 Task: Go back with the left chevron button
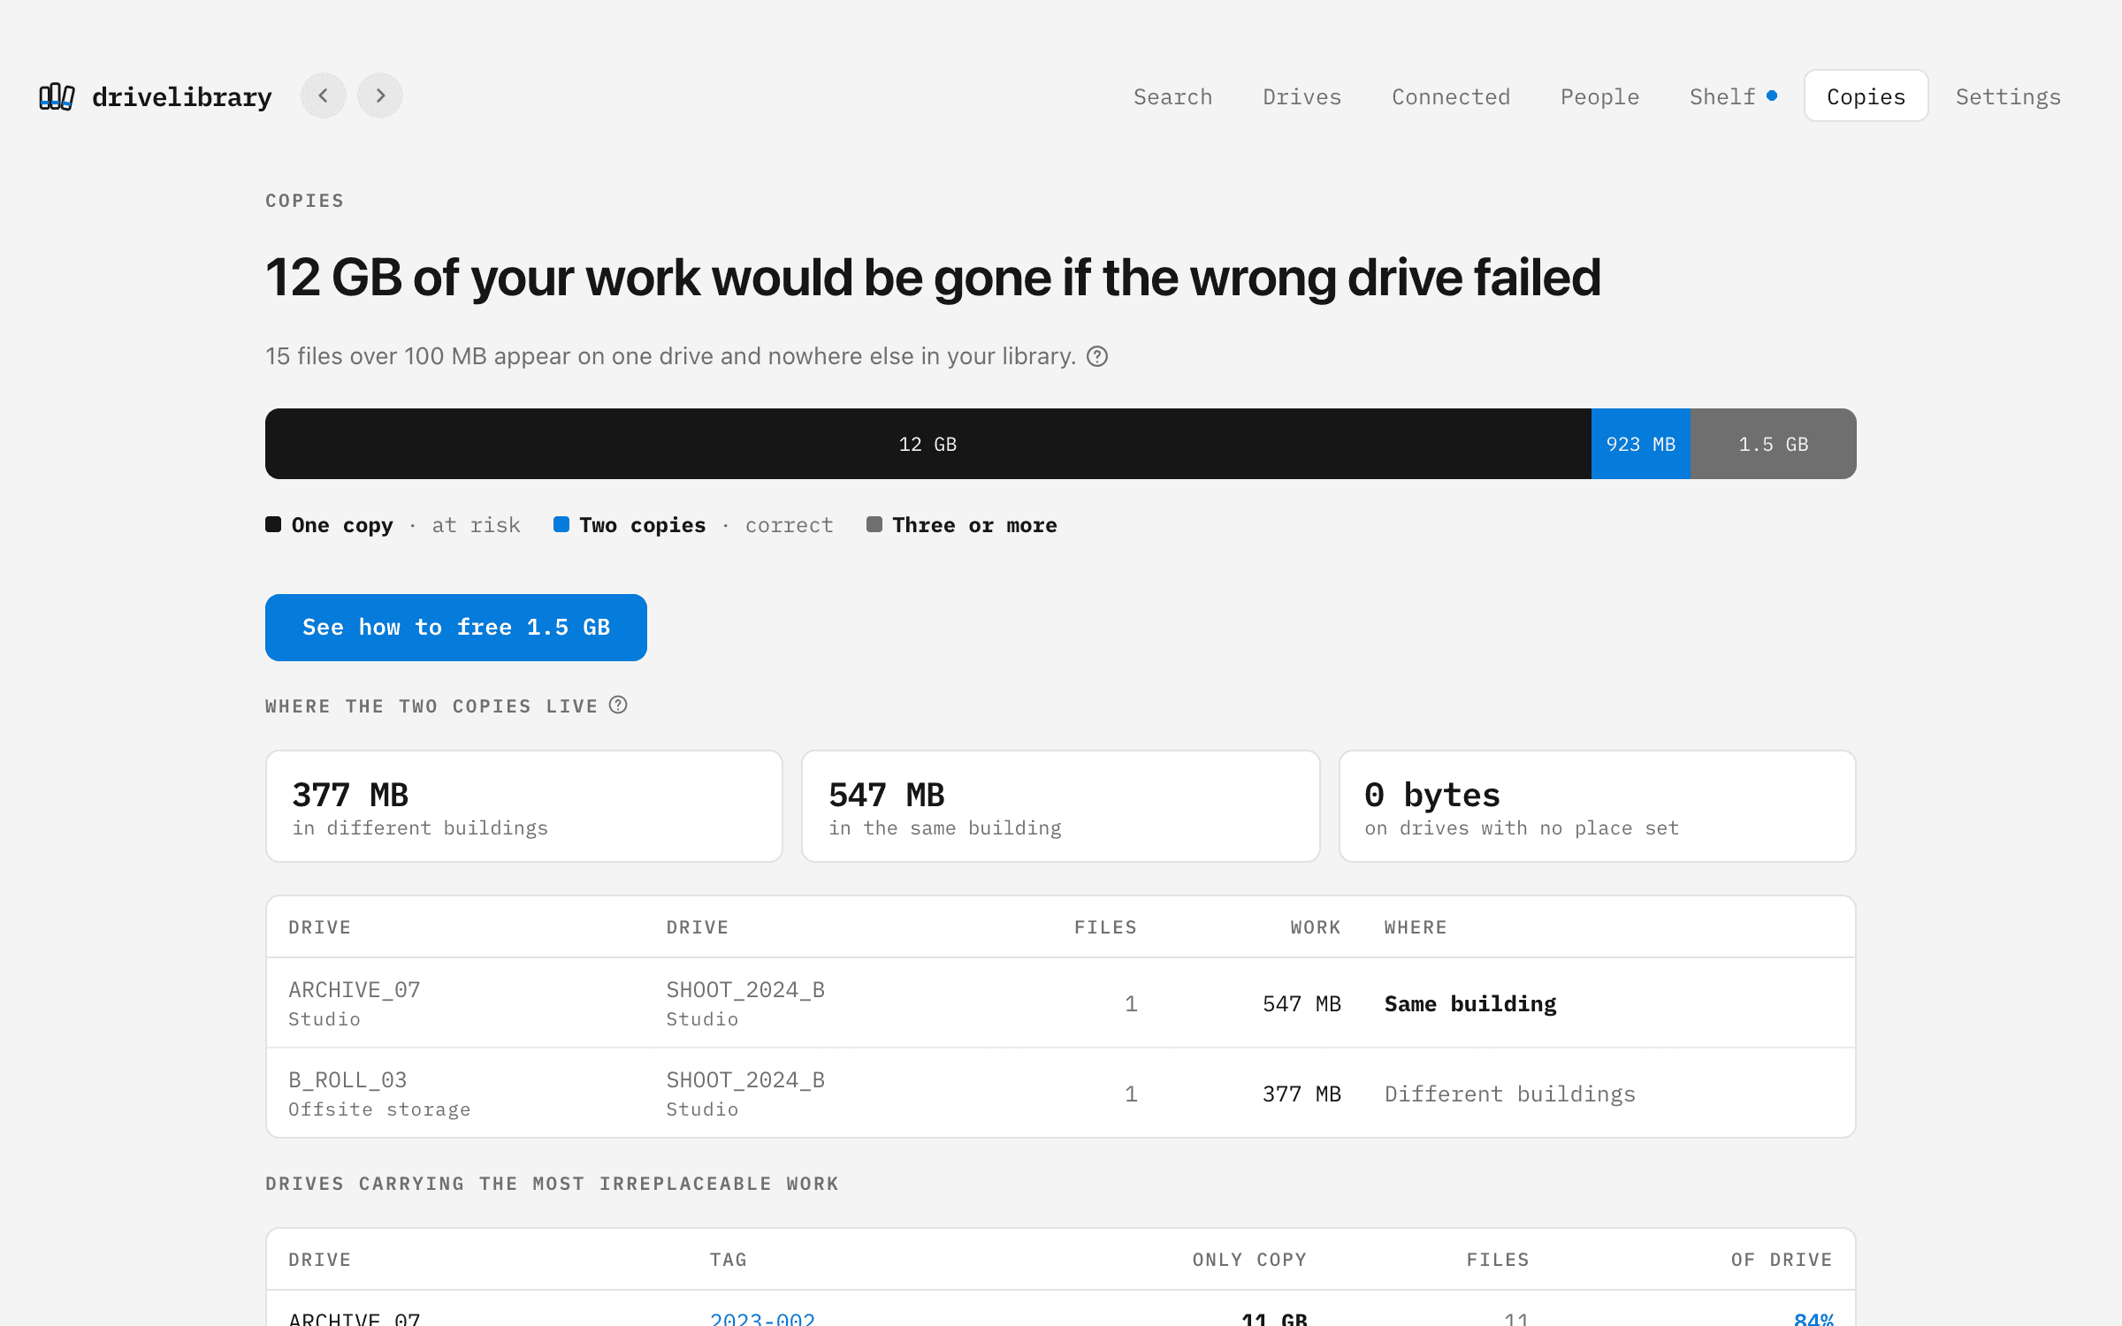(324, 95)
